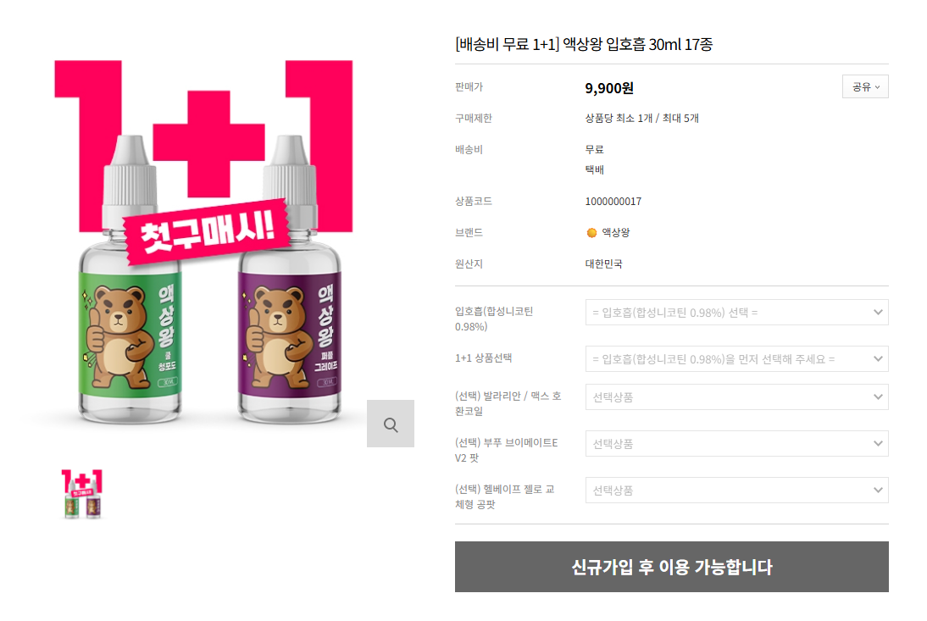Image resolution: width=927 pixels, height=621 pixels.
Task: Click the 첫구매시! banner on product image
Action: tap(207, 231)
